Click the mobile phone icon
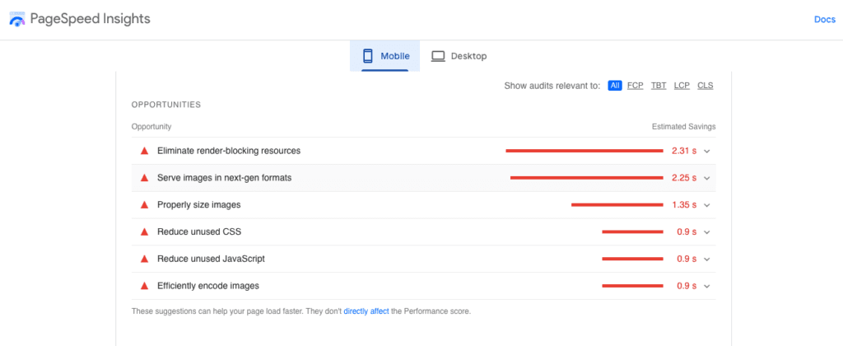The image size is (843, 346). [x=367, y=56]
